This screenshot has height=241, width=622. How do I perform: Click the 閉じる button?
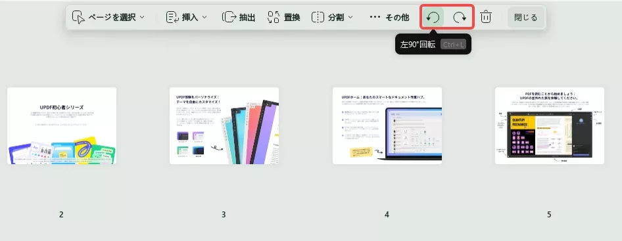525,18
